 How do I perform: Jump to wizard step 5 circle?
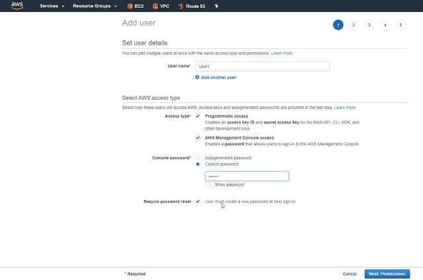(400, 25)
